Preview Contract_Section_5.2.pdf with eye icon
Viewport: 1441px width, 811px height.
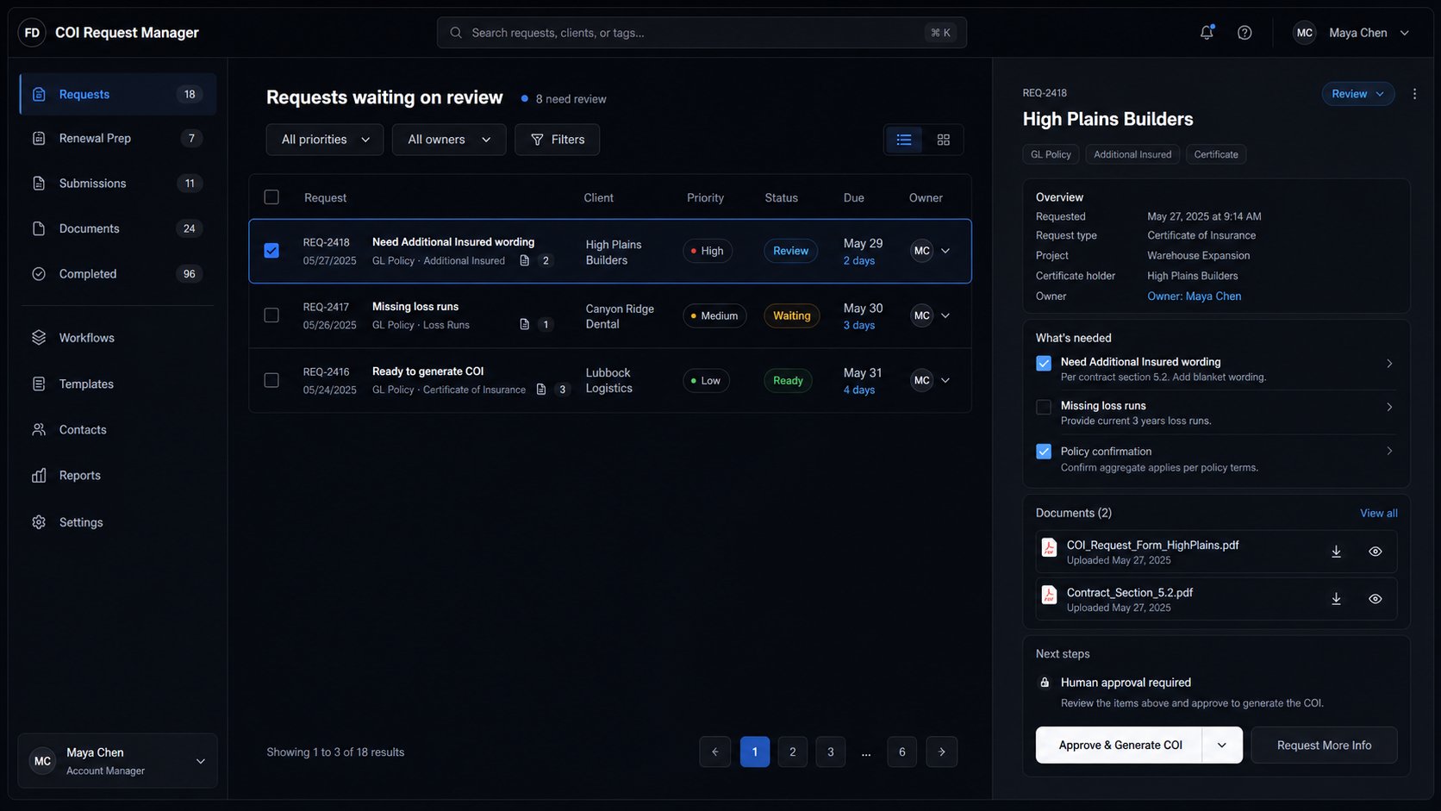coord(1375,599)
